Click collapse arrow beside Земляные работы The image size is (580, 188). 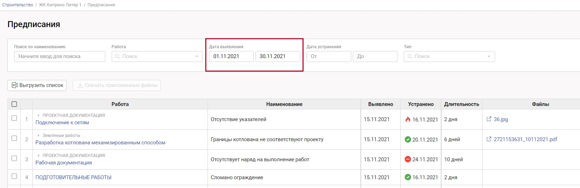pos(38,136)
